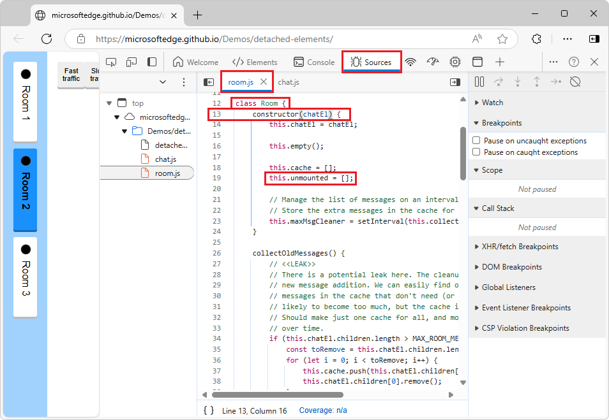Select the inspect element tool
Image resolution: width=609 pixels, height=420 pixels.
[x=111, y=61]
